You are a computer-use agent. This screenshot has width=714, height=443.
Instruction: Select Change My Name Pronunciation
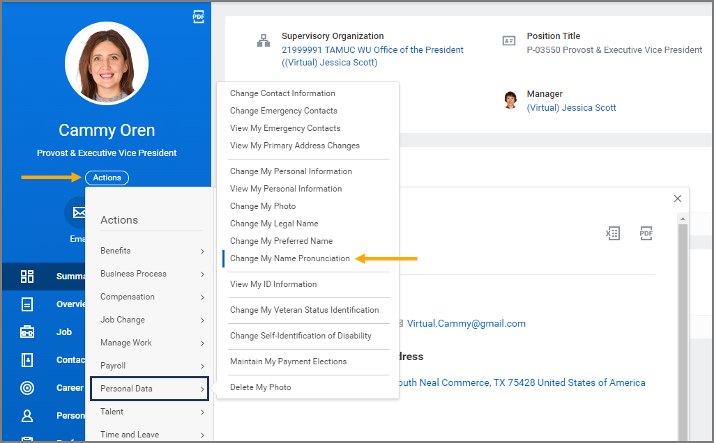(290, 258)
